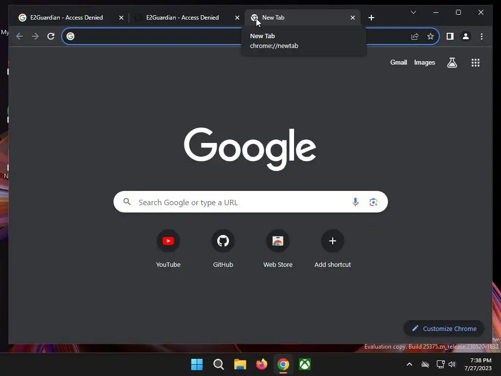501x376 pixels.
Task: Bookmark this tab with the star icon
Action: pyautogui.click(x=431, y=36)
